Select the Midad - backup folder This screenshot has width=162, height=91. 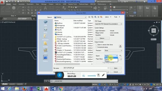[x=62, y=39]
